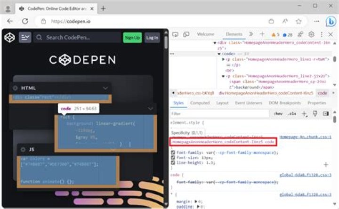Image resolution: width=339 pixels, height=209 pixels.
Task: Collapse the code element node triangle
Action: pos(219,54)
